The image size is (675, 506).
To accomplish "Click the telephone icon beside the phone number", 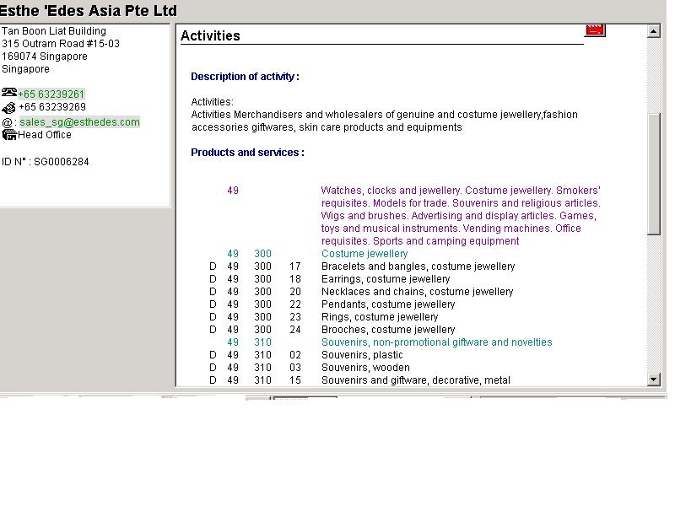I will click(9, 94).
